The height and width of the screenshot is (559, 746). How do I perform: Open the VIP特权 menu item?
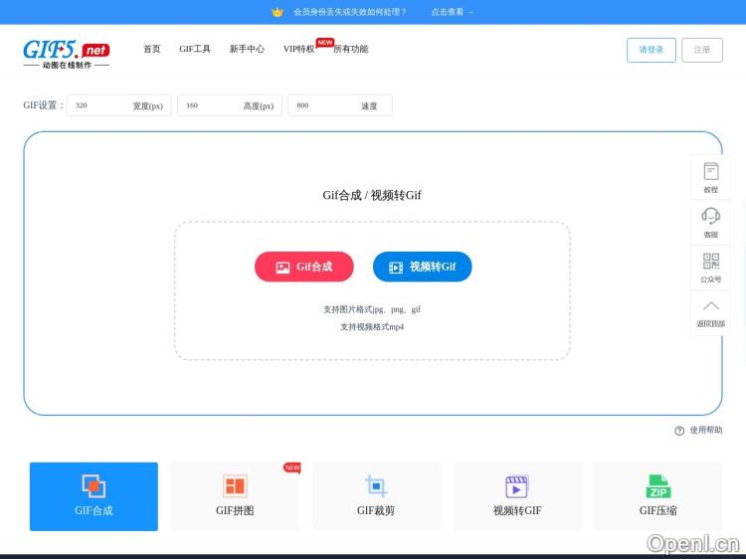(298, 49)
